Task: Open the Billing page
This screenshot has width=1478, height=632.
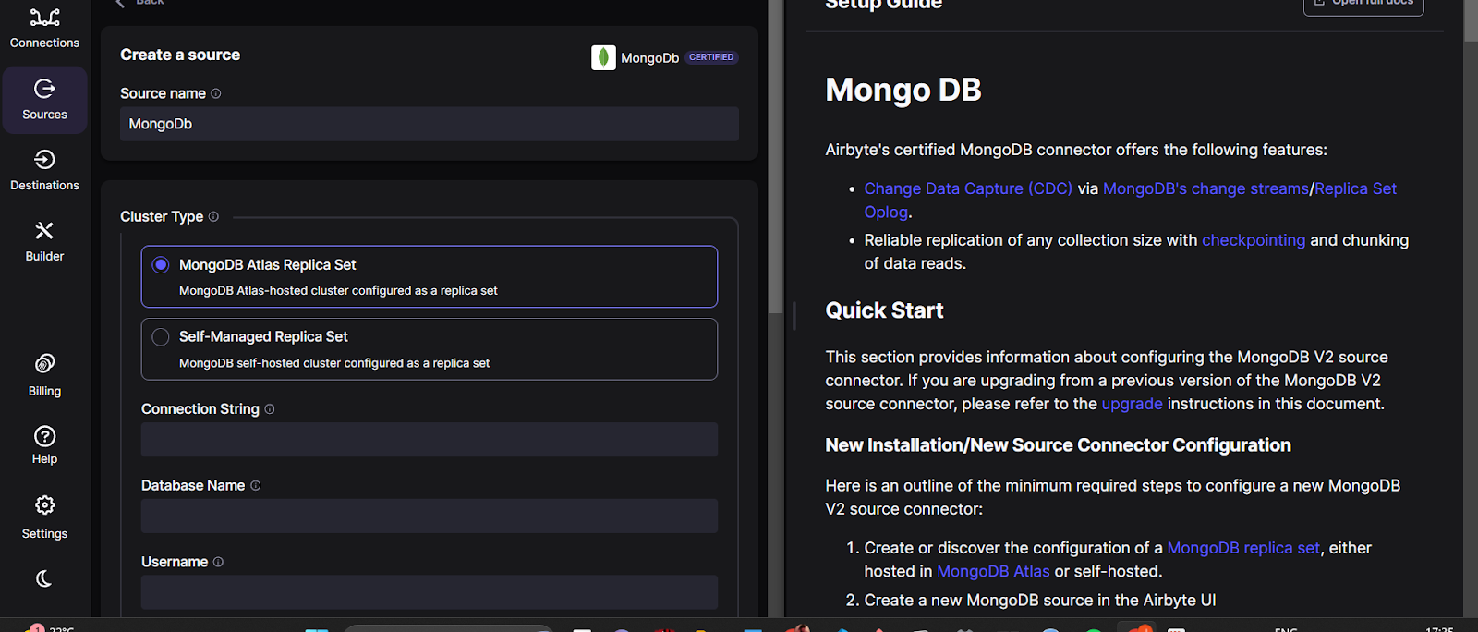Action: [x=44, y=374]
